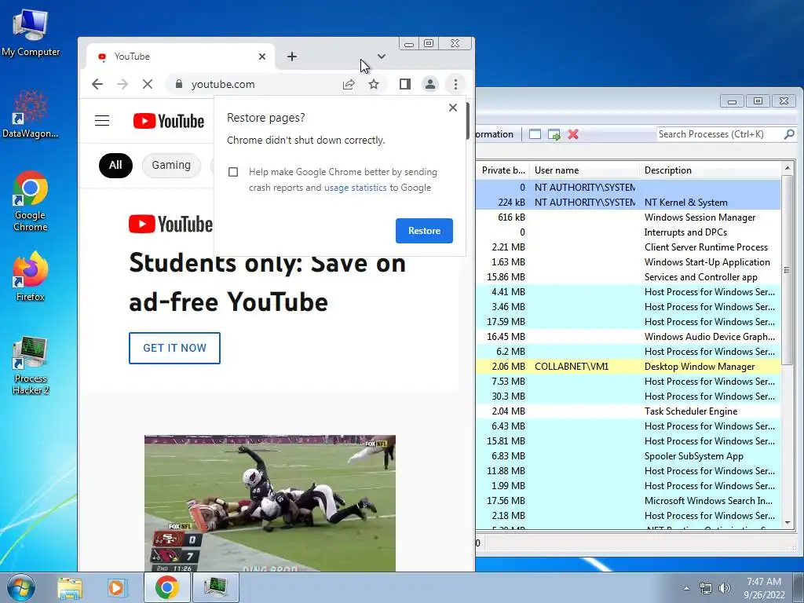The width and height of the screenshot is (804, 603).
Task: Select the All filter chip
Action: click(115, 165)
